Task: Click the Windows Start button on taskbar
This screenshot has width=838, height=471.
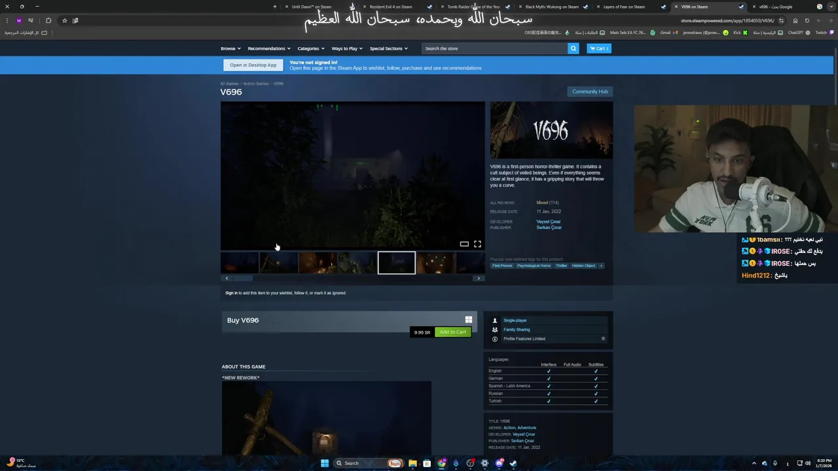Action: click(x=324, y=463)
